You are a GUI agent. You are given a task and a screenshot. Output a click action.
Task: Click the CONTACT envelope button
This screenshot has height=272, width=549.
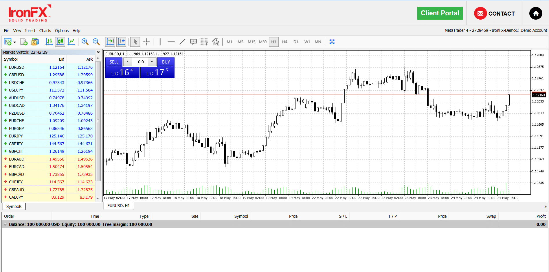pos(495,13)
